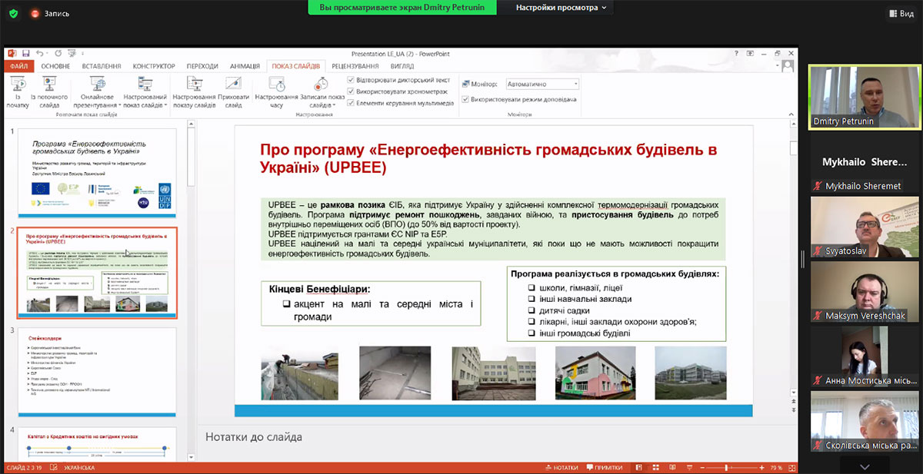This screenshot has width=923, height=474.
Task: Click the slide title 'Про програму «Енергоефективність...'
Action: [488, 157]
